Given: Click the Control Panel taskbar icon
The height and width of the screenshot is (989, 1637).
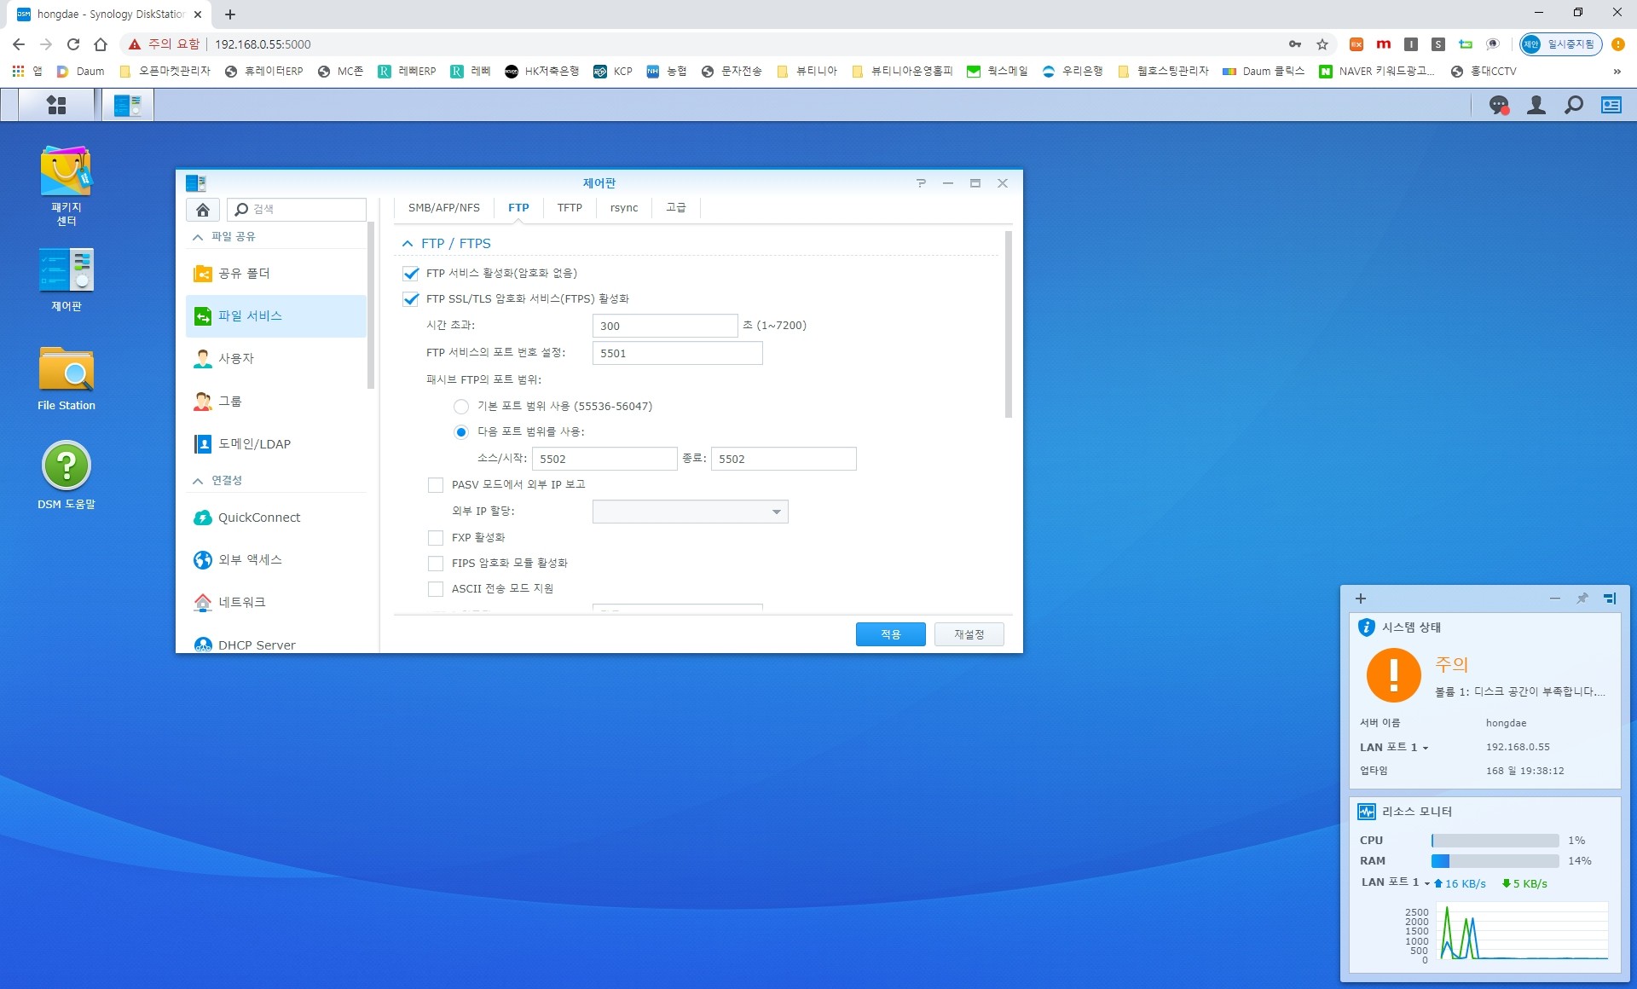Looking at the screenshot, I should (x=128, y=105).
